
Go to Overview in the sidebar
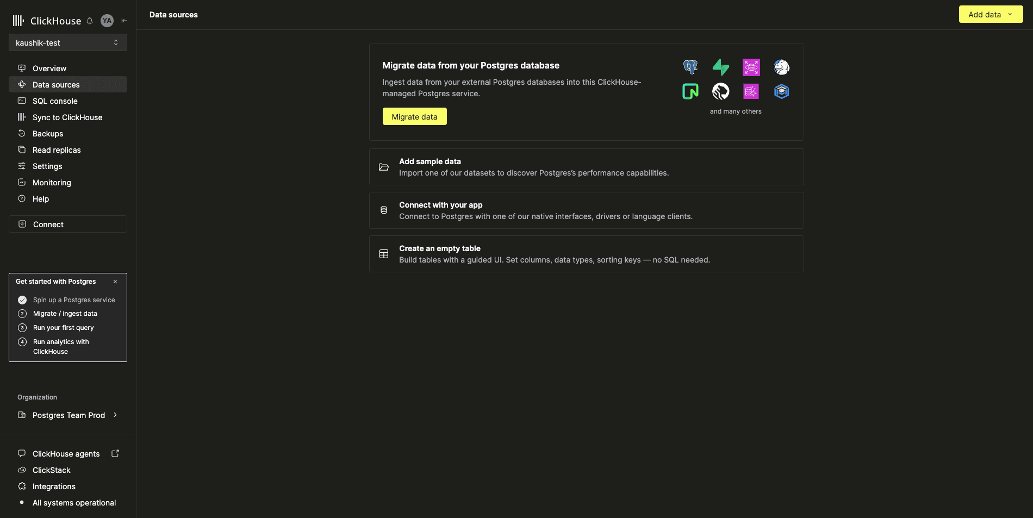tap(68, 68)
